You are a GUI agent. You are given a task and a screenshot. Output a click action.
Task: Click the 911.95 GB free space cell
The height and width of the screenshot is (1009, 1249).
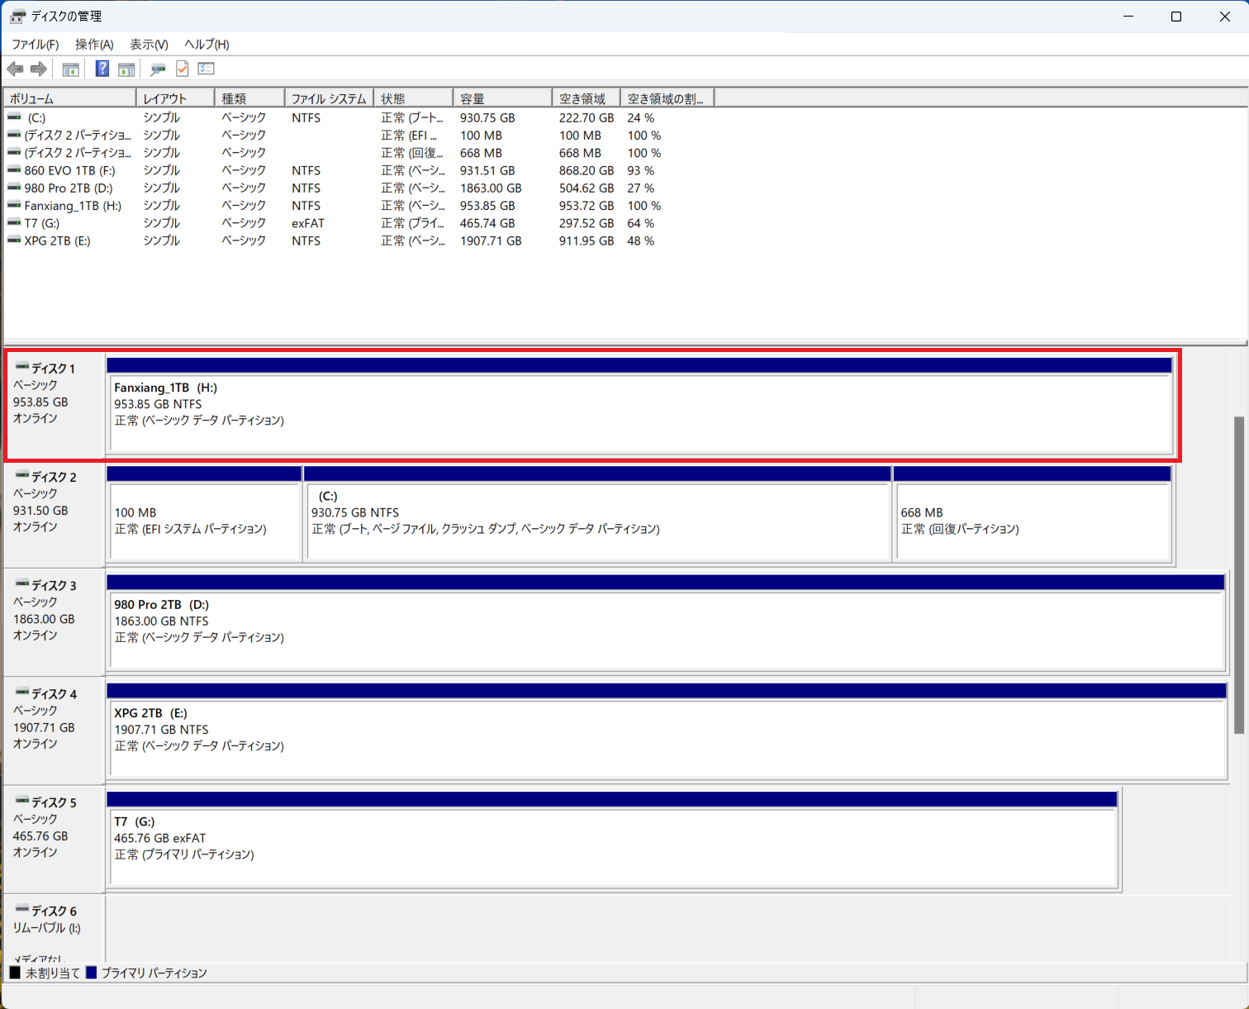pos(587,240)
